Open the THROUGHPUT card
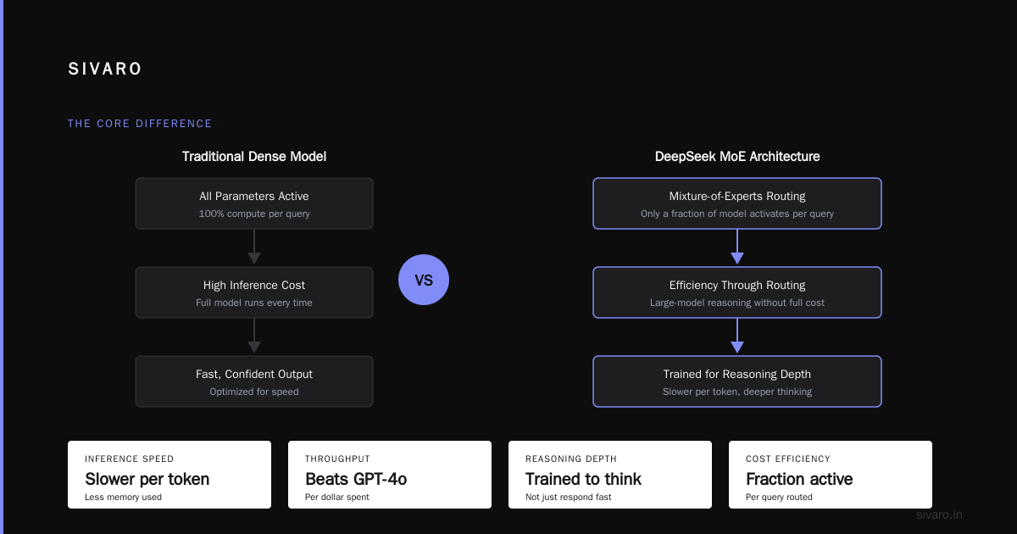 point(390,475)
